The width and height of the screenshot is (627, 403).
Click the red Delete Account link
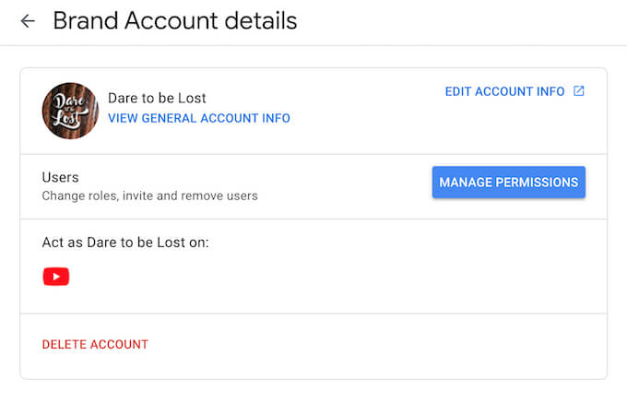(95, 345)
